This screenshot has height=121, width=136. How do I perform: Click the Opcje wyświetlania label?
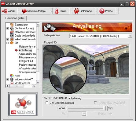coord(25,36)
